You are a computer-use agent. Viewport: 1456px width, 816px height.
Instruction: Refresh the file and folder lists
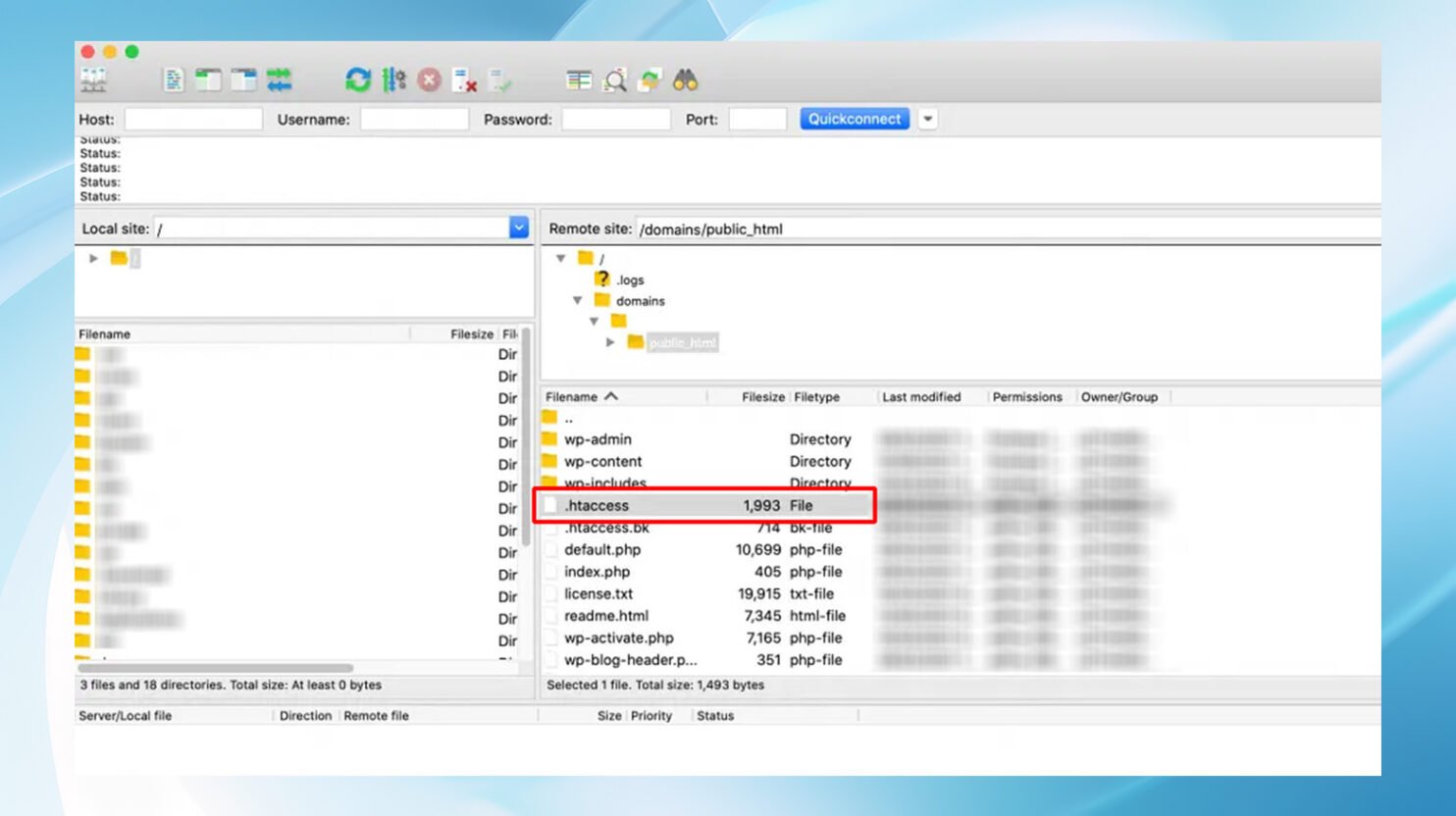pyautogui.click(x=357, y=80)
